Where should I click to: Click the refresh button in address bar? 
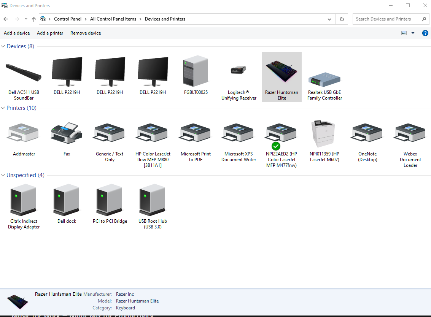click(x=342, y=19)
